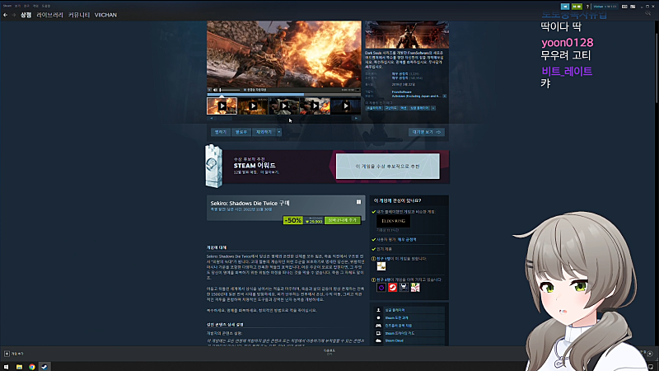Click the Steam Awards trophy icon
This screenshot has width=659, height=371.
point(213,167)
